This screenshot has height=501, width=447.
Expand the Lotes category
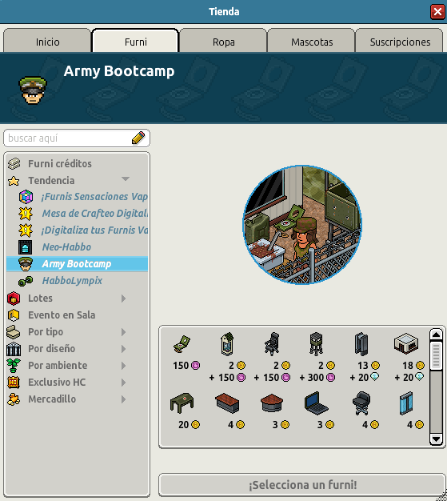(x=124, y=299)
